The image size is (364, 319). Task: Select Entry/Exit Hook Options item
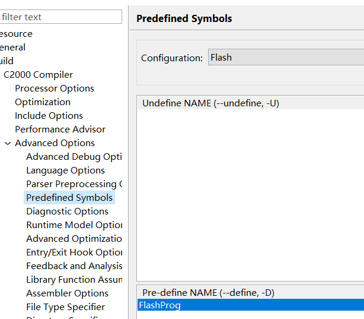74,252
